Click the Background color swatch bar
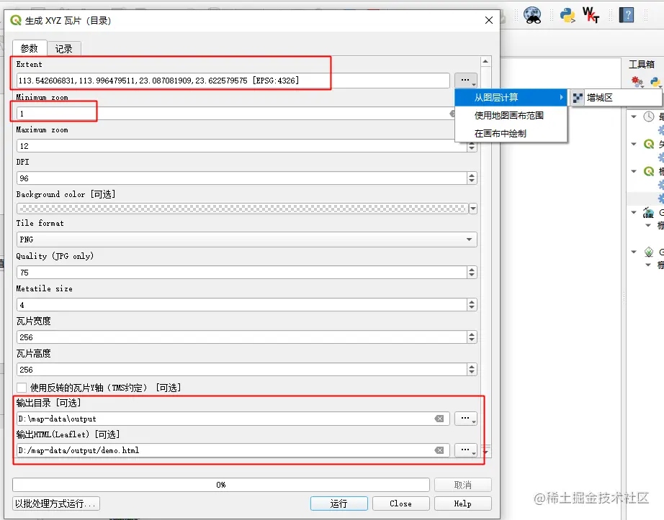The image size is (664, 520). 242,209
